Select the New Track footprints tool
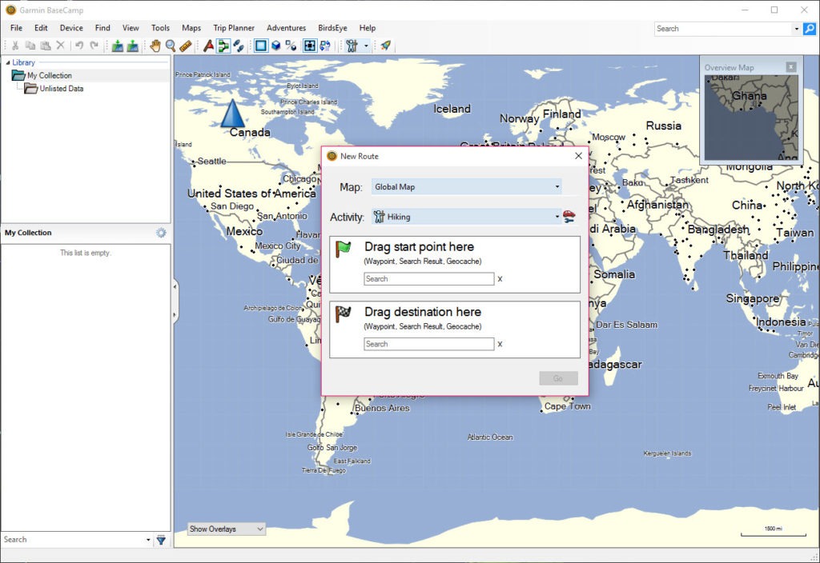 coord(239,46)
